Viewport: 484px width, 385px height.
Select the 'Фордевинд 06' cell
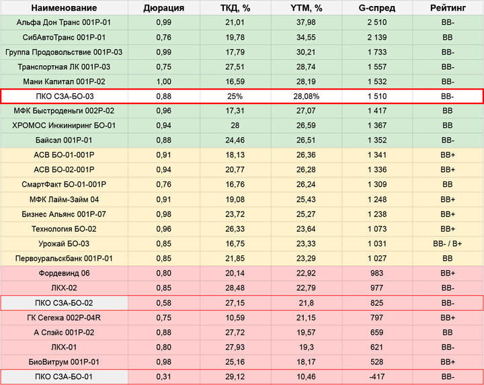[x=65, y=273]
